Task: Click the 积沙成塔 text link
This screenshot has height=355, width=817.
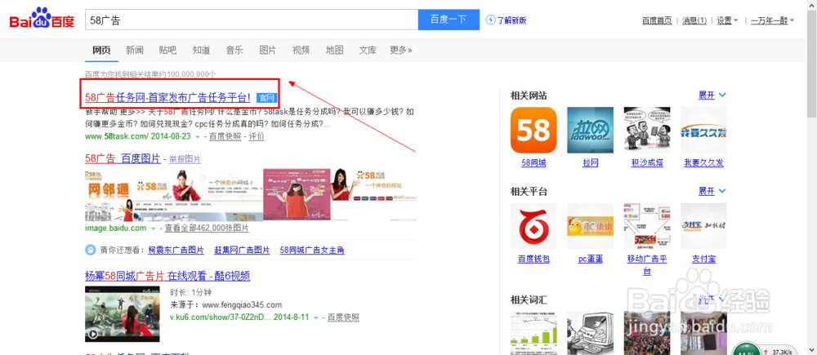Action: coord(647,163)
